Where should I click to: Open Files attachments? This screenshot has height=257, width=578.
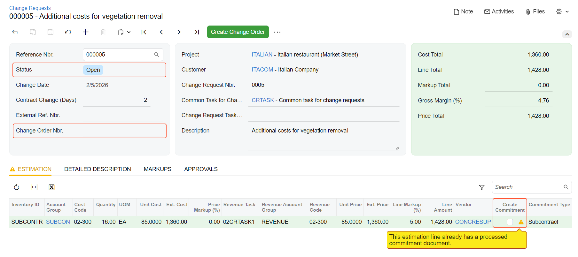click(x=535, y=11)
